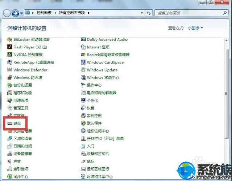Image resolution: width=232 pixels, height=181 pixels.
Task: Open the 同步中心 sync icon
Action: [x=10, y=176]
